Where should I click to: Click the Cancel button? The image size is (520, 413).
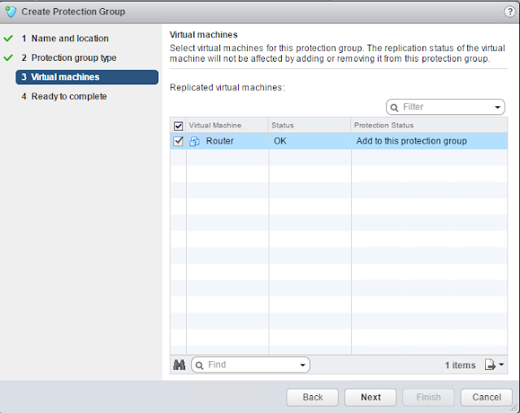point(487,397)
